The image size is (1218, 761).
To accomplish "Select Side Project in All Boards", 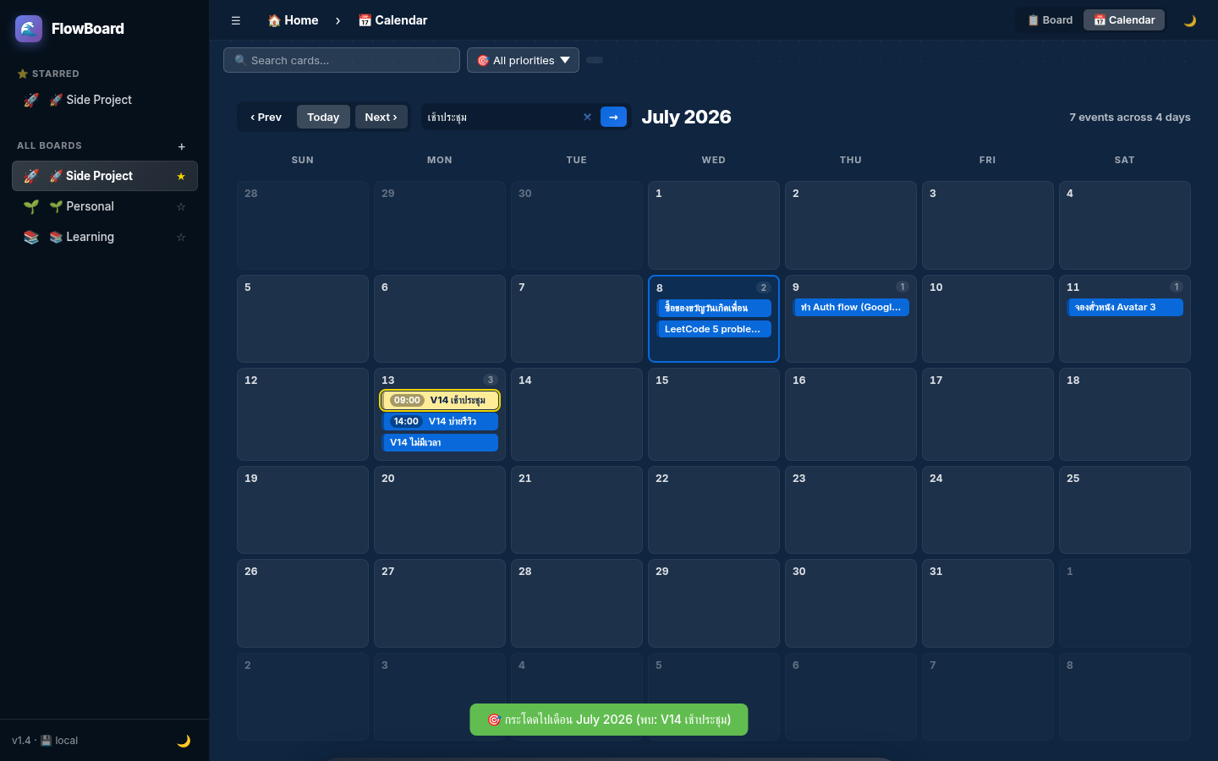I will [105, 176].
